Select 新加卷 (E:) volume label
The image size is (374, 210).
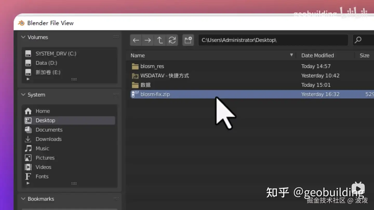click(x=48, y=72)
